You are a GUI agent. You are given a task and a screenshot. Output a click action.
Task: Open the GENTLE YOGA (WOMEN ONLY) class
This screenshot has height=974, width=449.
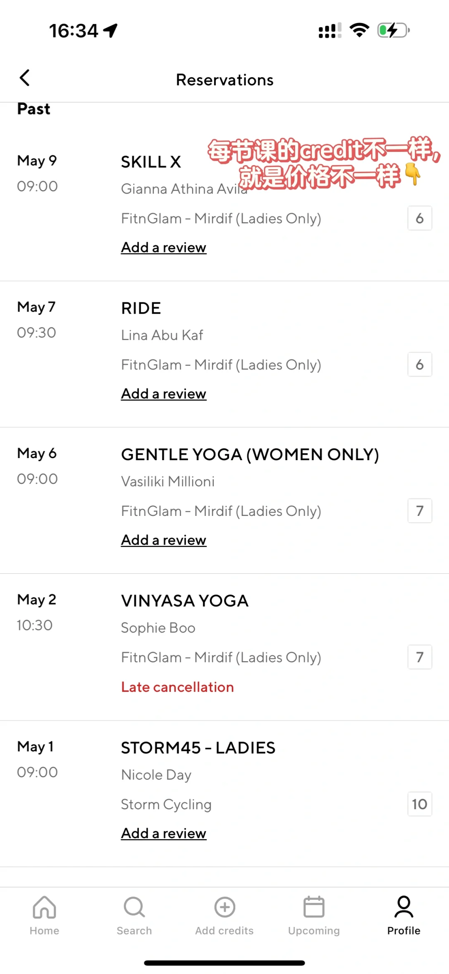[x=250, y=454]
